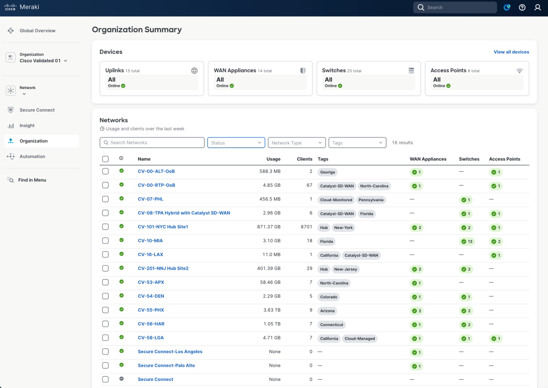The height and width of the screenshot is (388, 548).
Task: Open the Network Type filter dropdown
Action: click(297, 143)
